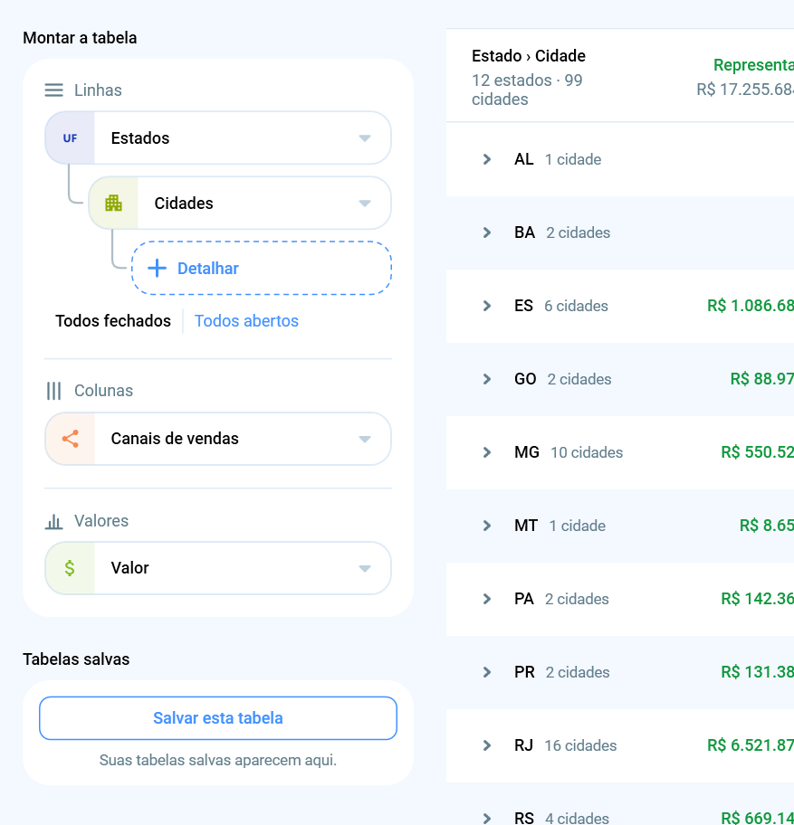Click the Detalhar add-level button
Image resolution: width=794 pixels, height=825 pixels.
(261, 269)
